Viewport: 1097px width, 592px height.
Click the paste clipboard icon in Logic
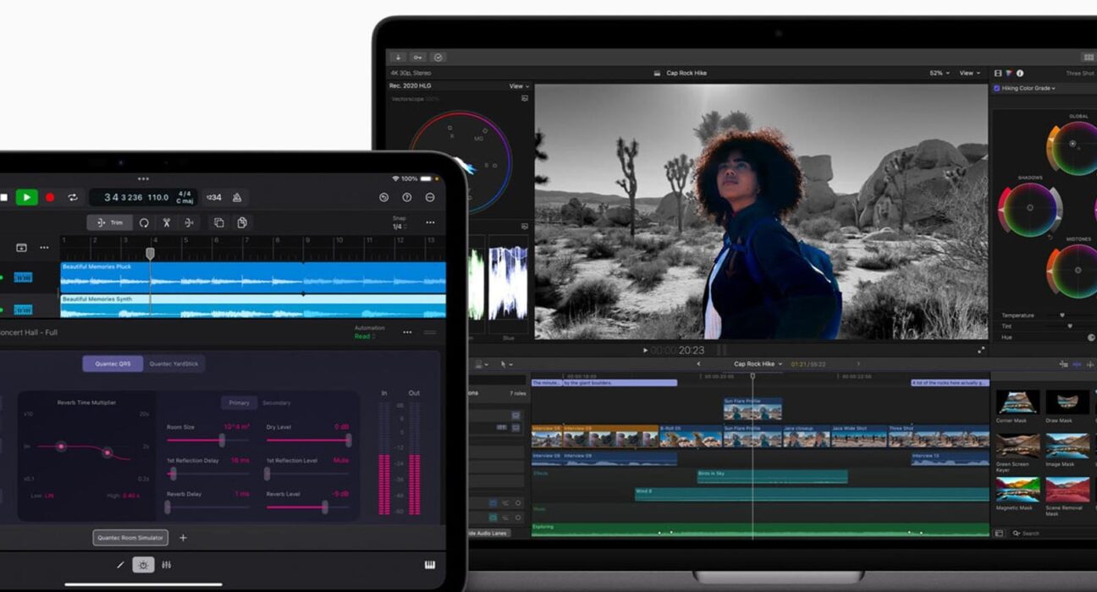pyautogui.click(x=242, y=222)
